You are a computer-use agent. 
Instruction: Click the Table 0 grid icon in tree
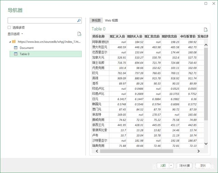point(16,54)
